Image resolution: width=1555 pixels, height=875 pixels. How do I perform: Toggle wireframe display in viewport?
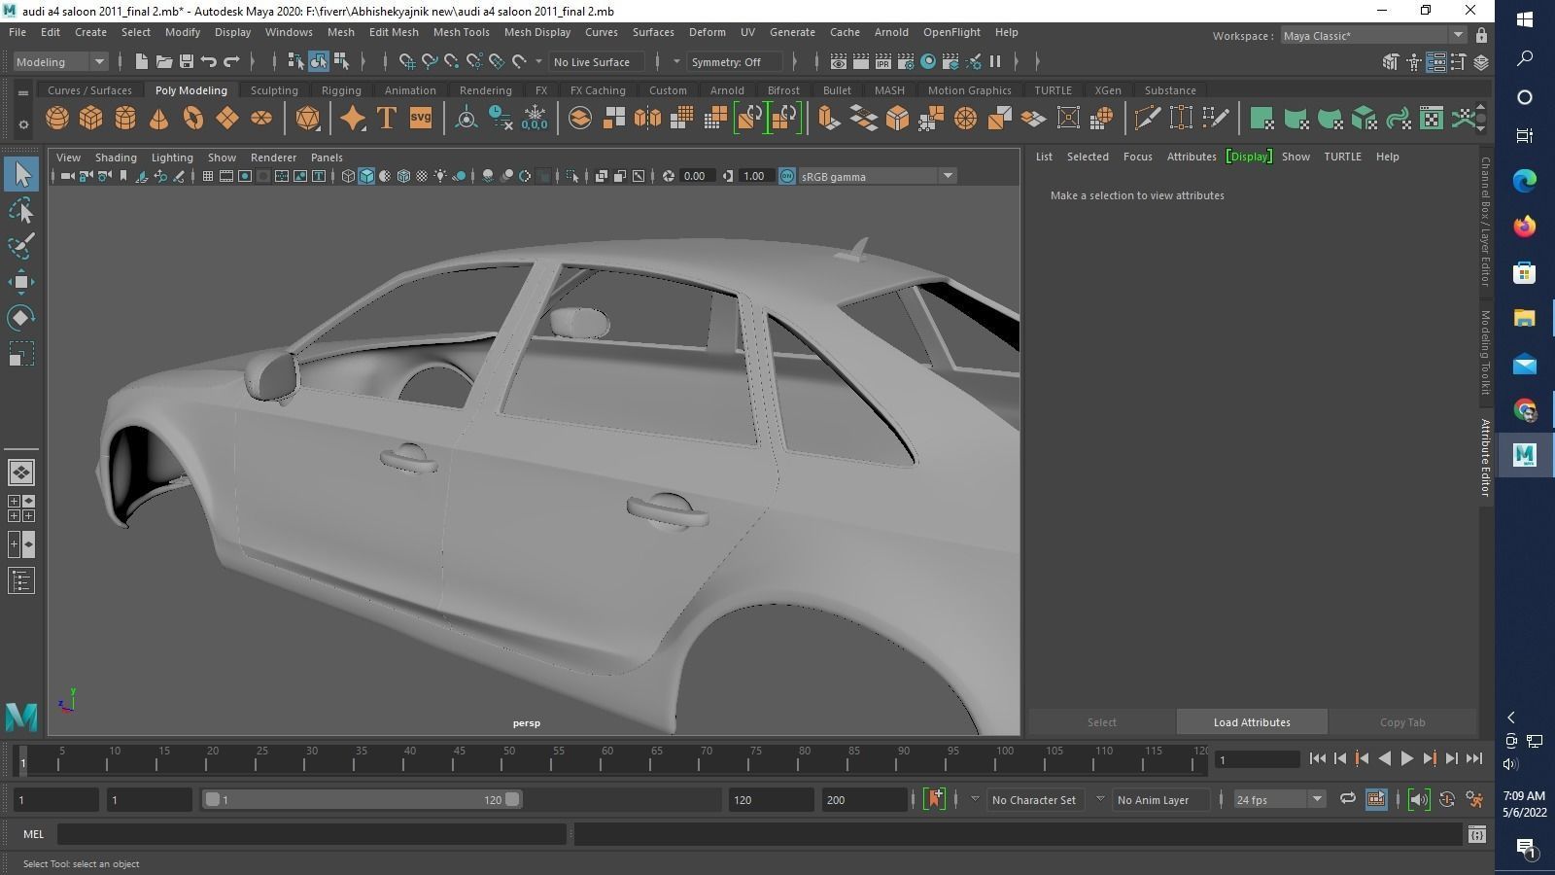point(348,176)
